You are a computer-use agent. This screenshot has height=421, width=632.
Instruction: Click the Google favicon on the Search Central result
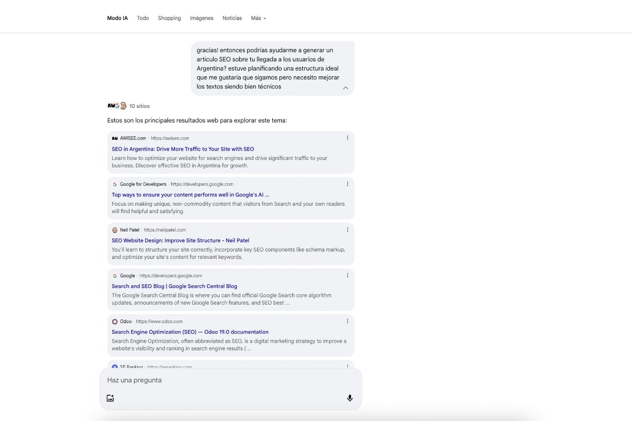pos(114,275)
